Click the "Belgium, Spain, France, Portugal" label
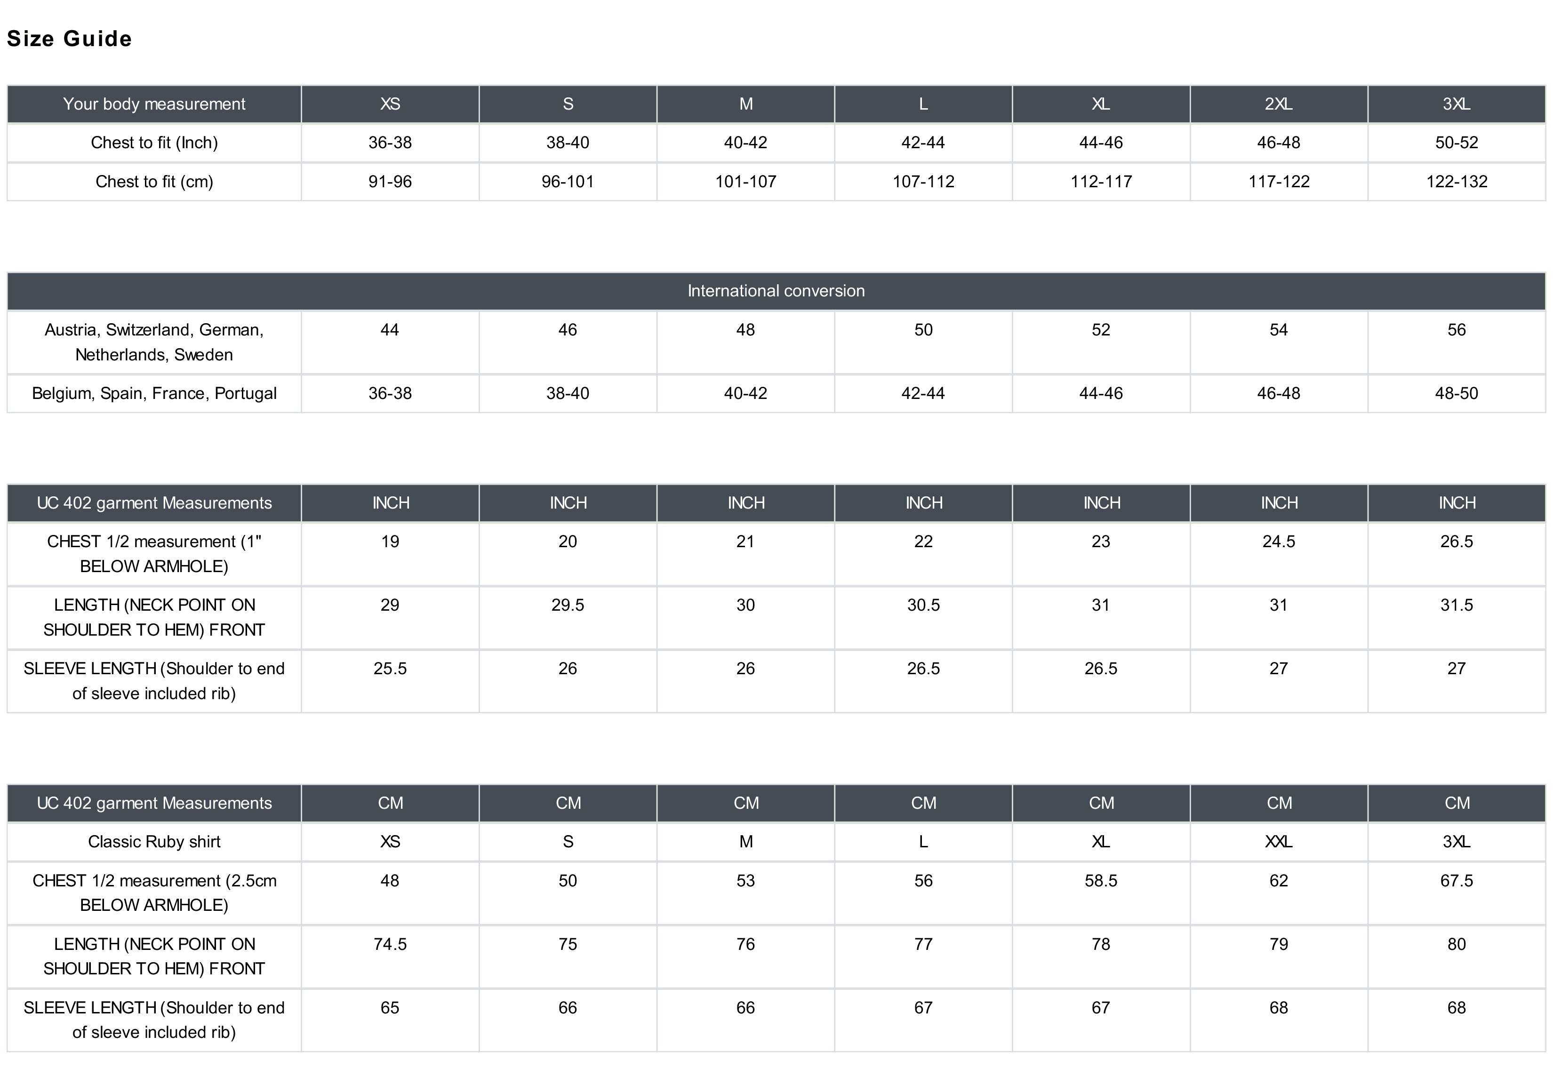1553x1084 pixels. tap(154, 394)
